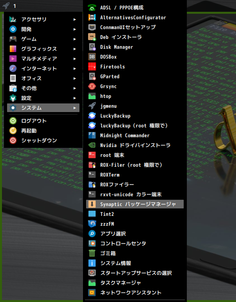Open the マルチメディア menu category
This screenshot has width=236, height=302.
coord(43,59)
